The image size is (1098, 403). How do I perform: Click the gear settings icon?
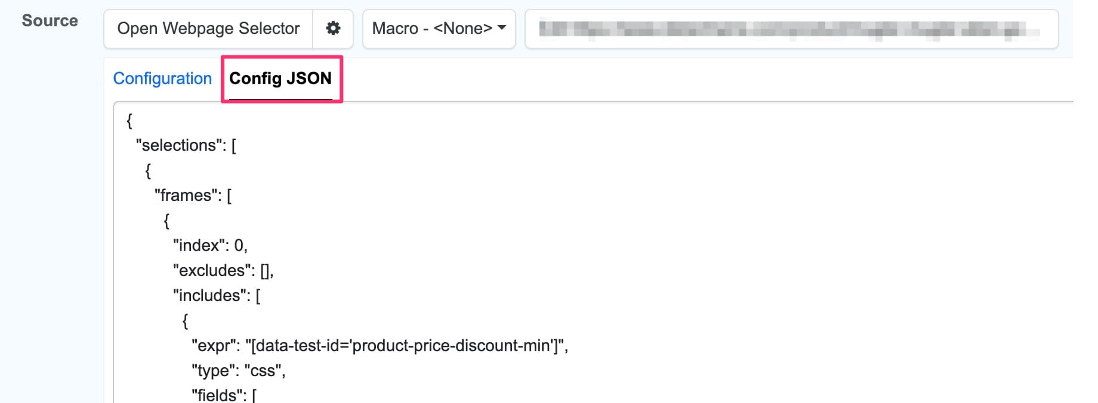click(333, 28)
